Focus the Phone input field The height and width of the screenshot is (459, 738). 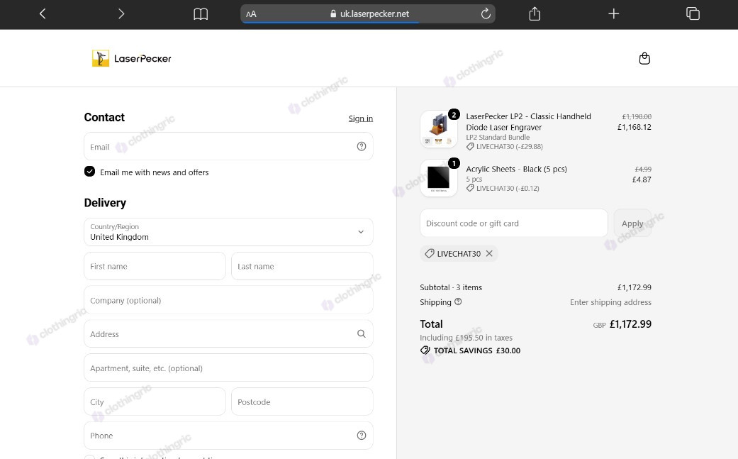click(228, 436)
